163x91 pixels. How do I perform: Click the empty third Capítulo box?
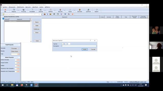pos(69,44)
